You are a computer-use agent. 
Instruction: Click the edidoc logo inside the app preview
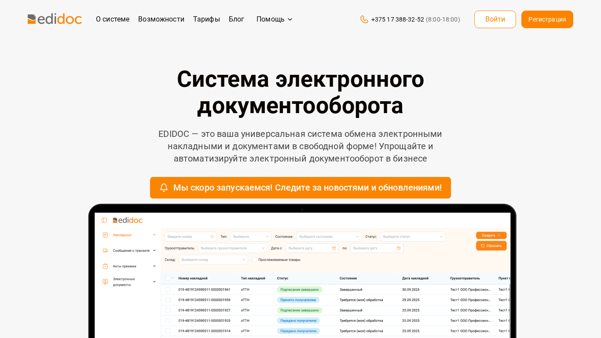coord(128,220)
